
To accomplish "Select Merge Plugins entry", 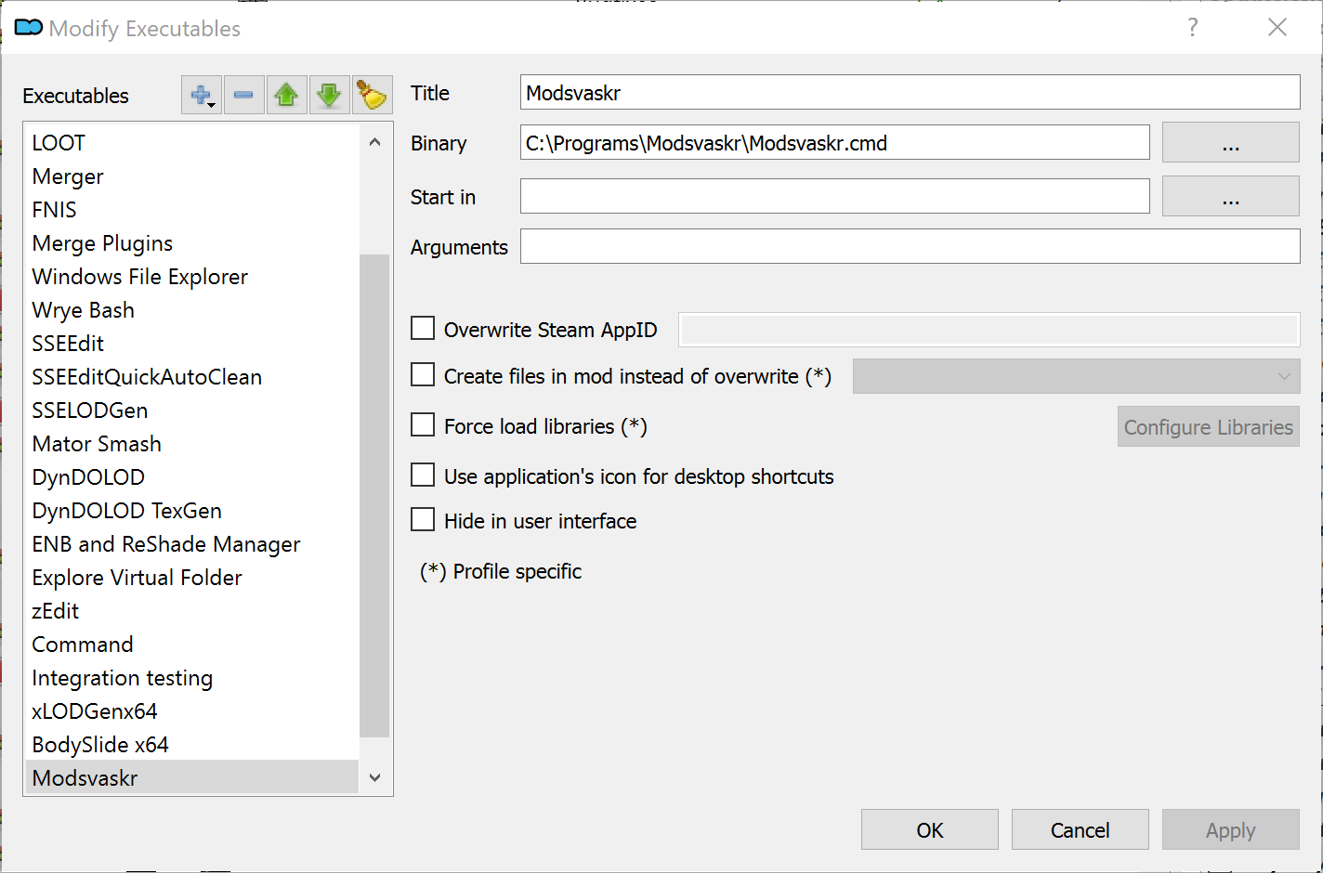I will point(191,242).
